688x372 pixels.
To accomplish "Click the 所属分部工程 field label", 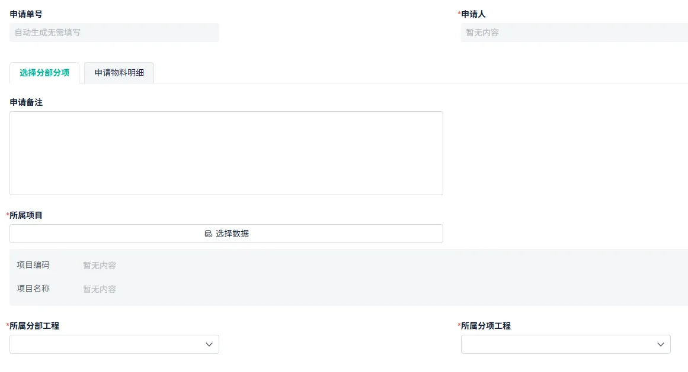I will pyautogui.click(x=34, y=326).
